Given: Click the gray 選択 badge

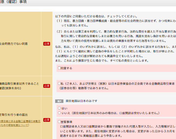Looking at the screenshot, I should click(x=59, y=101).
